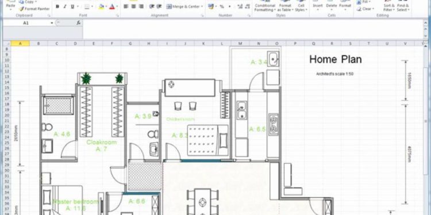This screenshot has height=215, width=431.
Task: Open the Conditional Formatting menu
Action: (265, 7)
